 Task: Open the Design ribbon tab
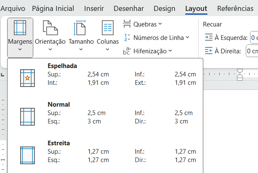coord(165,8)
